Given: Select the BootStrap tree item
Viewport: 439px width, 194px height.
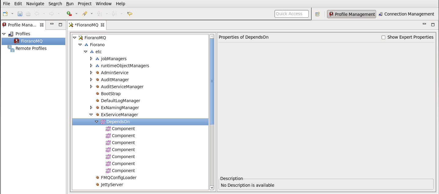Looking at the screenshot, I should click(111, 94).
